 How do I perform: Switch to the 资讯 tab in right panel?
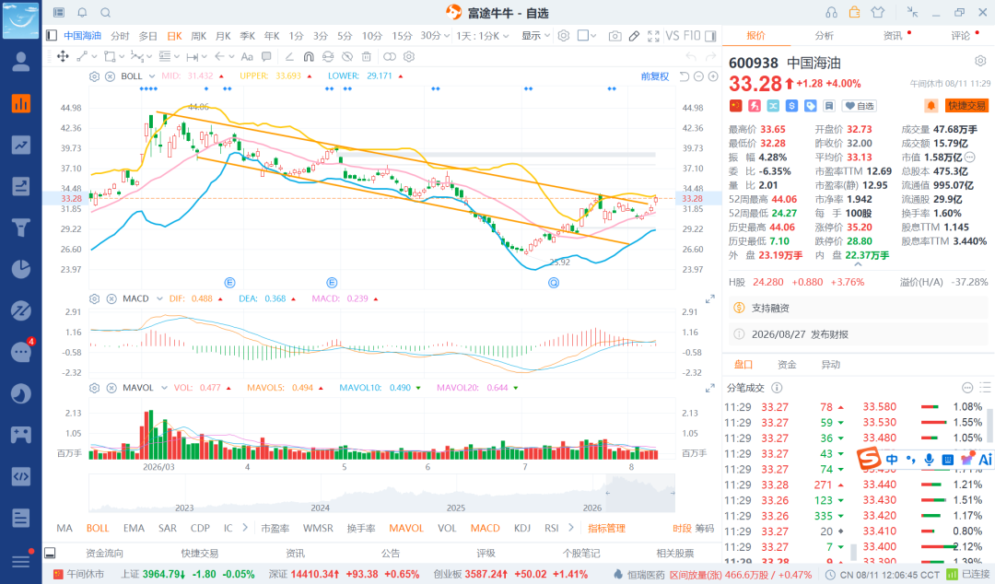point(893,36)
